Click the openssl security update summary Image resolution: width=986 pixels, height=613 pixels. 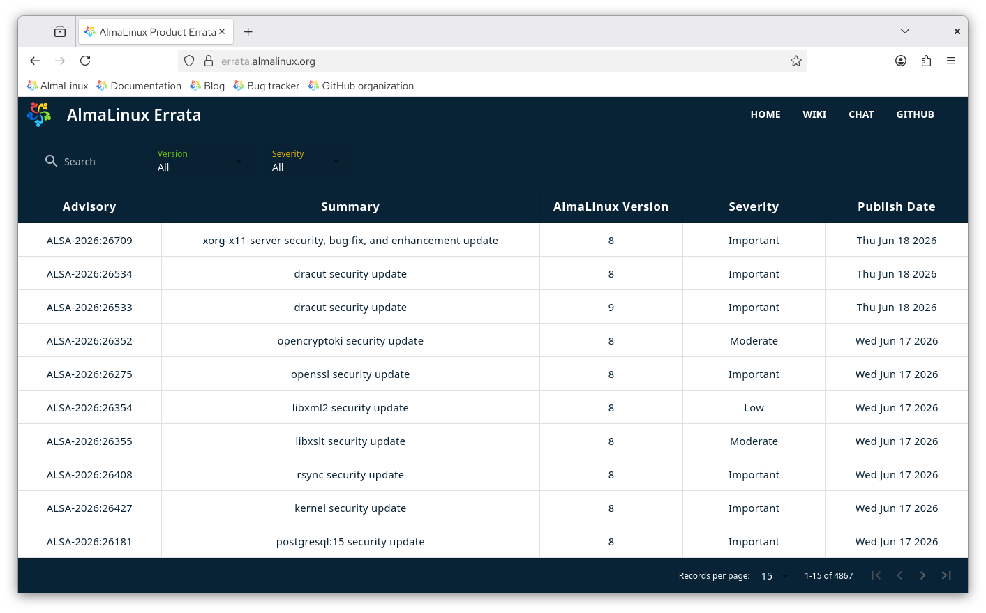(350, 374)
